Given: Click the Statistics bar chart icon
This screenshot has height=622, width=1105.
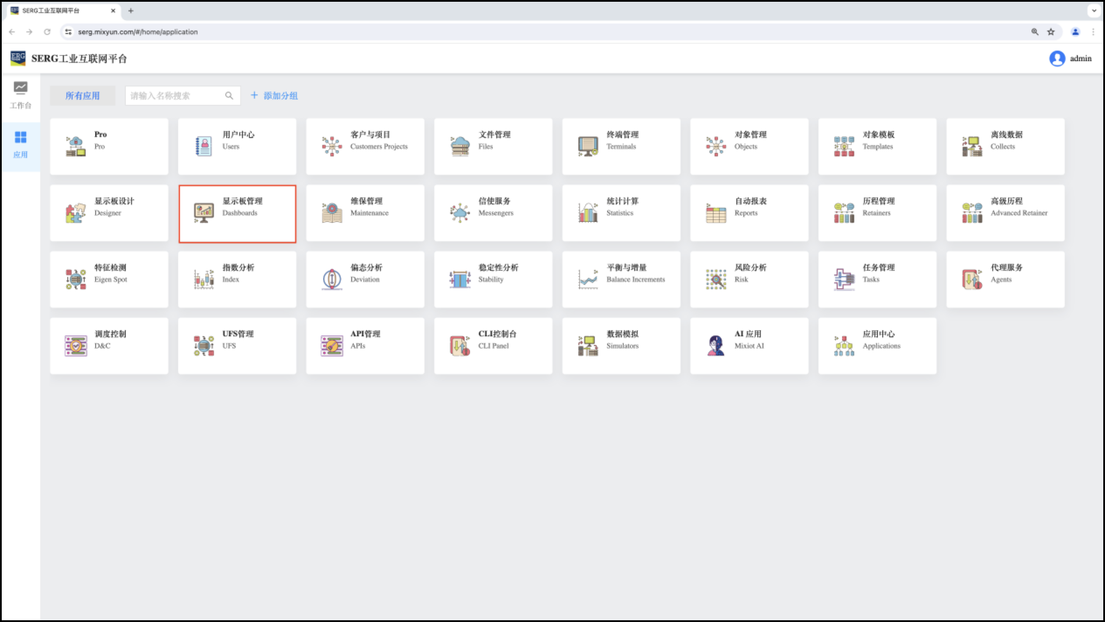Looking at the screenshot, I should 587,213.
